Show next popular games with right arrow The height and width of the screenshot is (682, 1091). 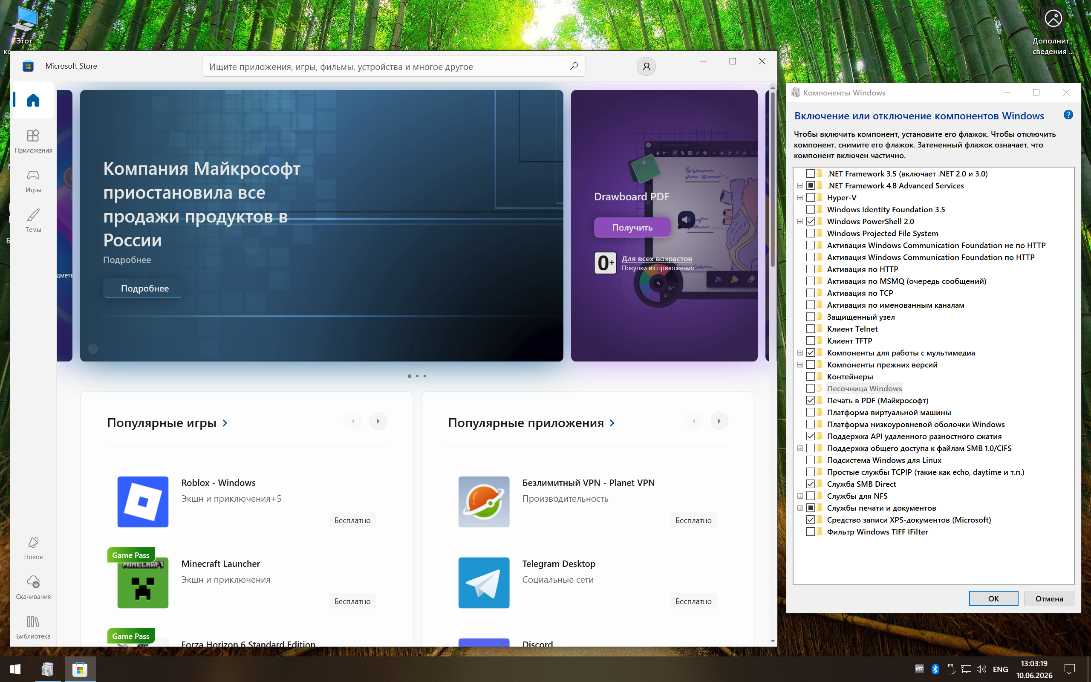click(x=378, y=421)
